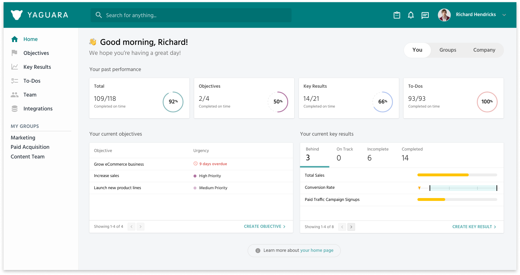
Task: Click the 100% To-Dos progress ring
Action: (487, 102)
